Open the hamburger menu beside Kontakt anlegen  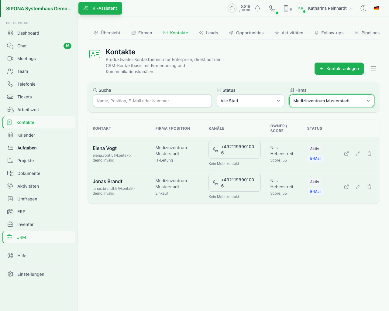point(374,69)
